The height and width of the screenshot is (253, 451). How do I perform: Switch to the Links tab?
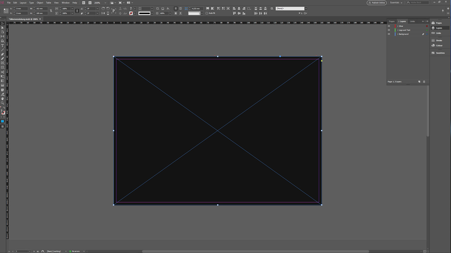412,21
